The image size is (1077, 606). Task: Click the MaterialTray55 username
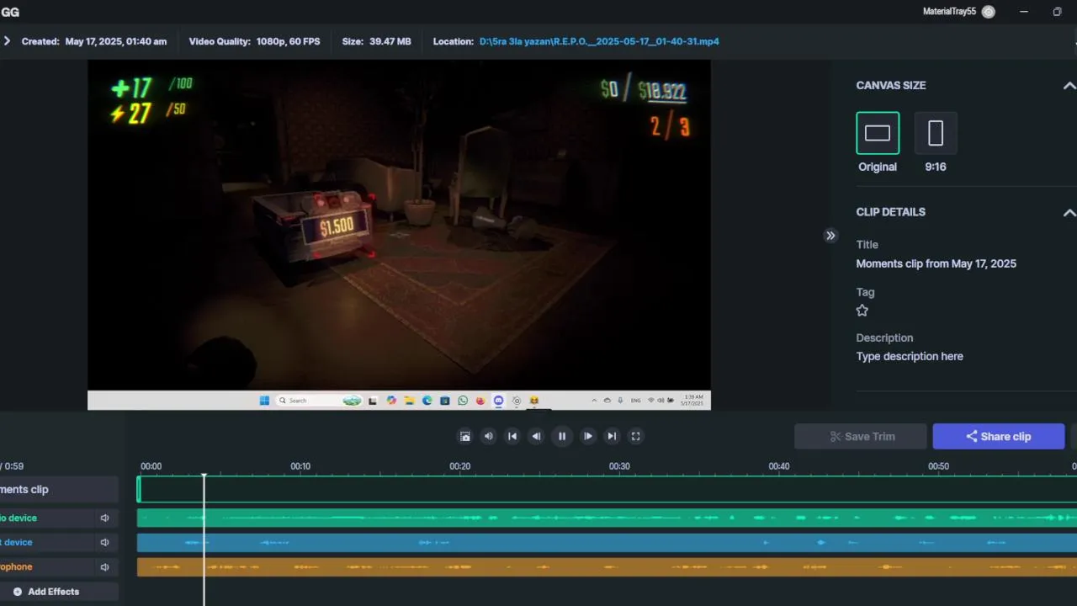point(950,12)
